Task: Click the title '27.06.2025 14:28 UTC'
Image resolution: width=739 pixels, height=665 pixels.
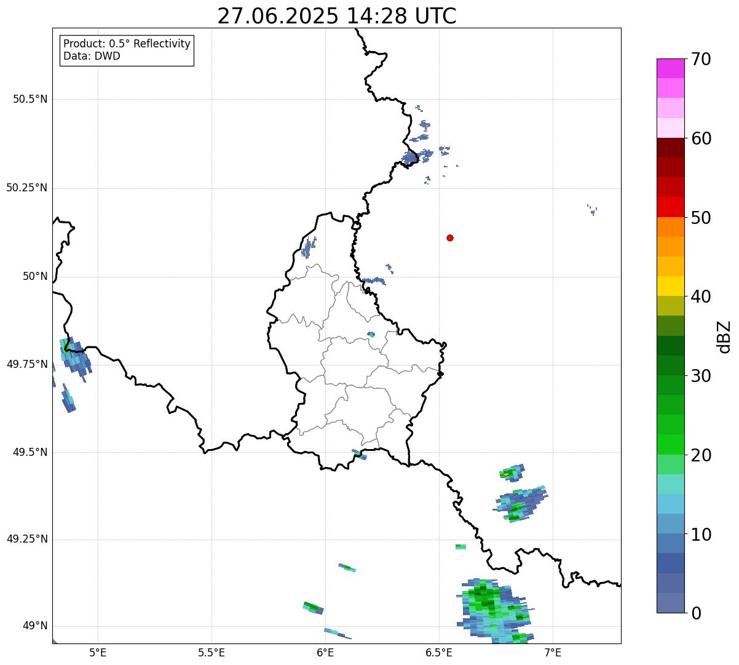Action: [x=337, y=15]
